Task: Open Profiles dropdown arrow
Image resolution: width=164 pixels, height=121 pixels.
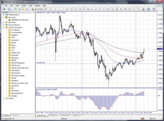Action: 11,9
